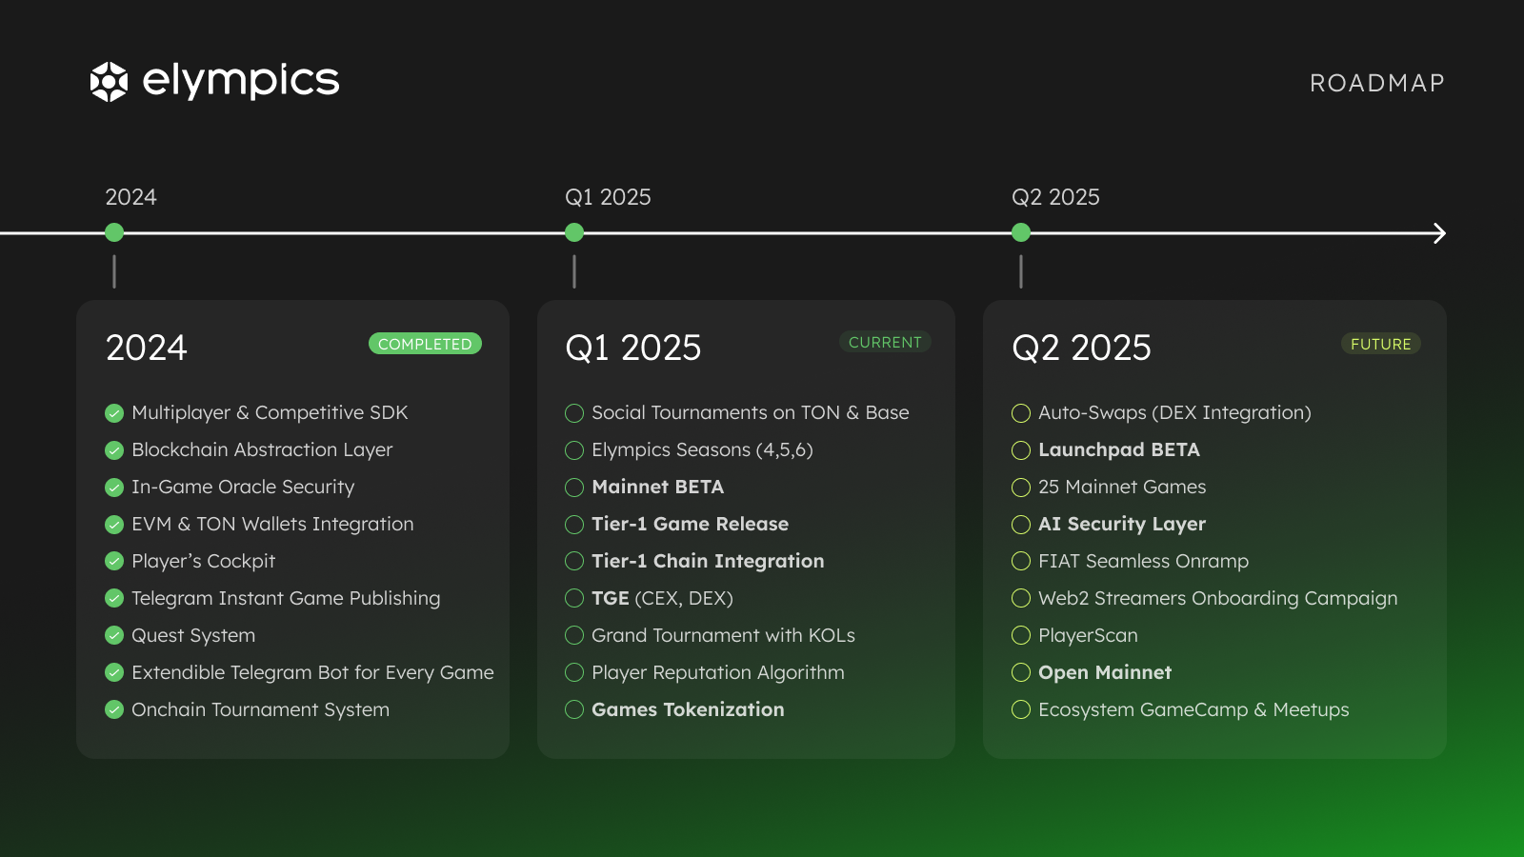The width and height of the screenshot is (1524, 857).
Task: Click the circle beside AI Security Layer
Action: coord(1021,525)
